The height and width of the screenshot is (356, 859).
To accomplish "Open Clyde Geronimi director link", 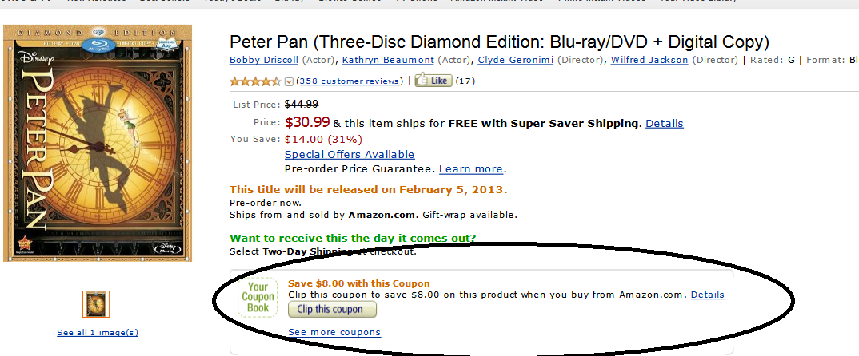I will (x=516, y=60).
